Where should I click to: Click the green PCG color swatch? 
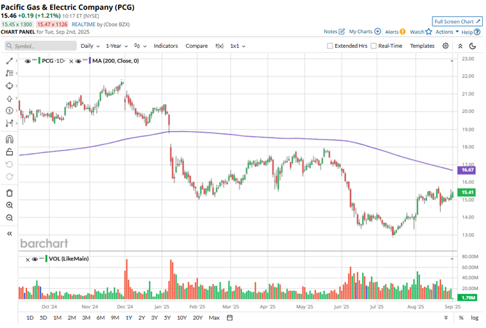click(x=39, y=61)
